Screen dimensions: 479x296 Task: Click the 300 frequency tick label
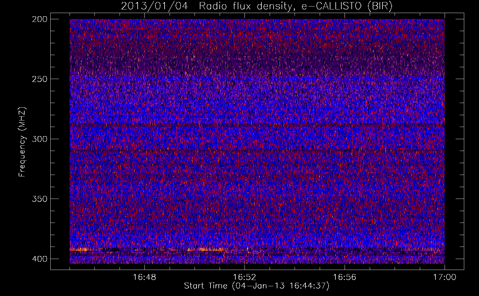pos(39,139)
